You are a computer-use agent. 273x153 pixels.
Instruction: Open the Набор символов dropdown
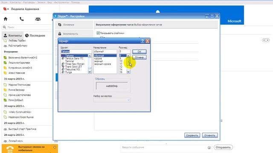click(112, 100)
